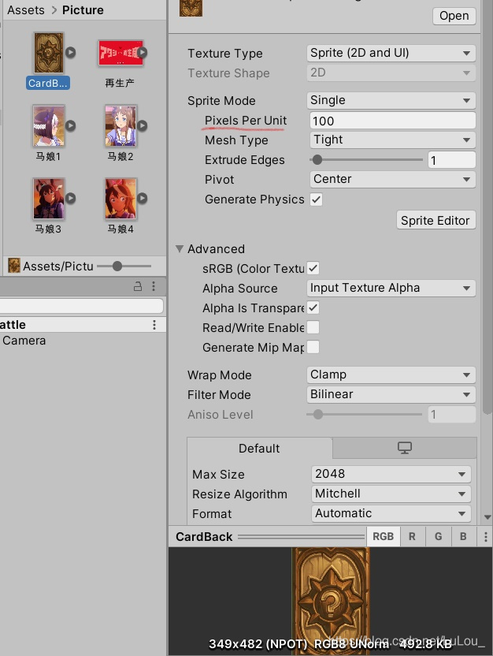
Task: Select the 马娘3 picture asset
Action: (x=49, y=199)
